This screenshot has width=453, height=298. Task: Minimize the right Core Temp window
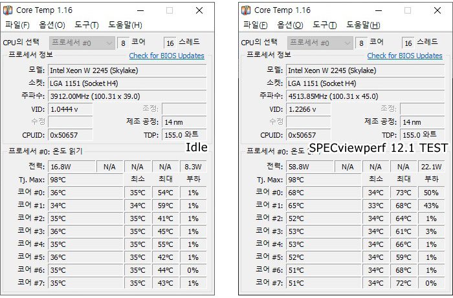click(379, 11)
